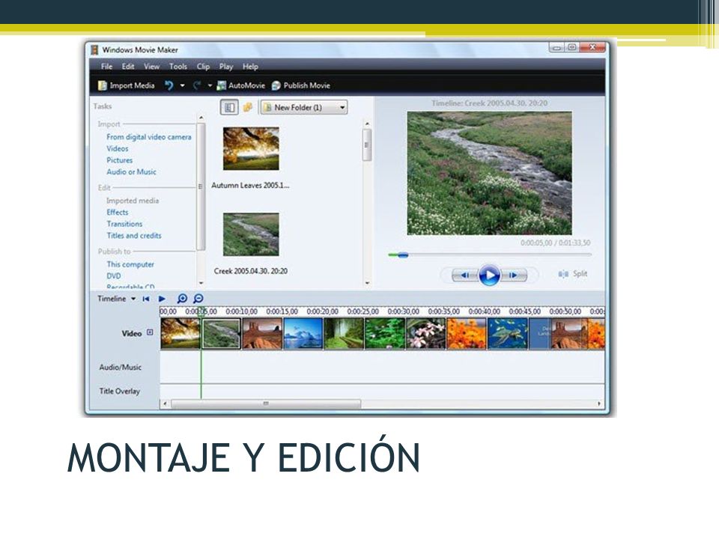The image size is (719, 539).
Task: Click Previous Frame button in preview
Action: click(x=464, y=275)
